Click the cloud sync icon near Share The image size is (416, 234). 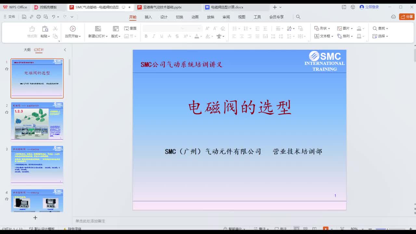393,17
